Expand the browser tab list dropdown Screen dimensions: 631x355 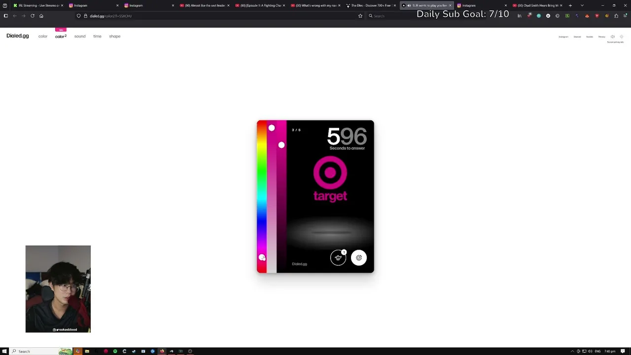pos(582,5)
